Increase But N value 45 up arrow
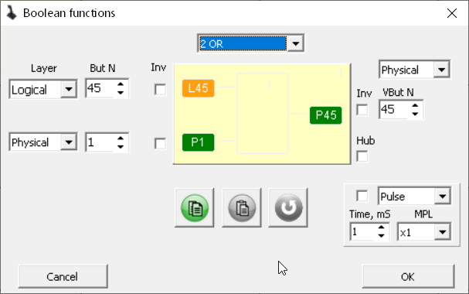The height and width of the screenshot is (294, 469). click(x=121, y=84)
